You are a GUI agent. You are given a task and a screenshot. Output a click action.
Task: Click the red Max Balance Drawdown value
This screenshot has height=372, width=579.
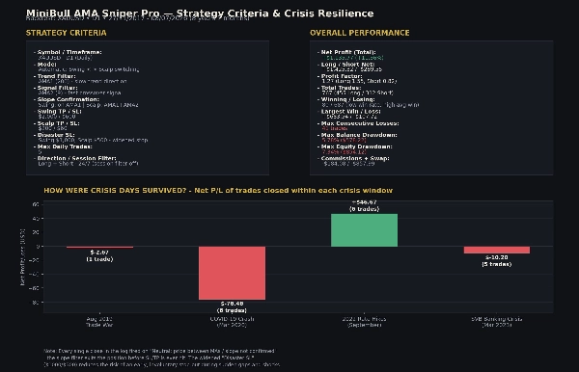(x=344, y=140)
